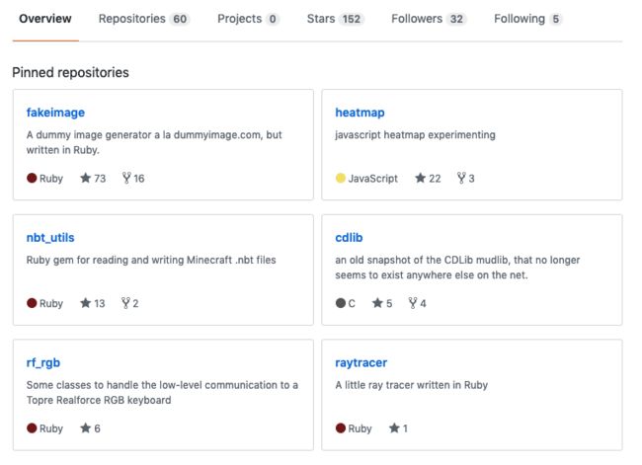This screenshot has height=465, width=642.
Task: Go to the Following tab
Action: tap(527, 19)
